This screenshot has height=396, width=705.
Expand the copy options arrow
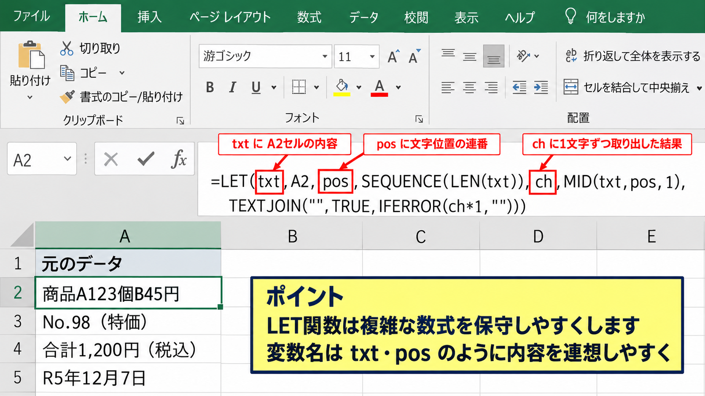(x=122, y=73)
